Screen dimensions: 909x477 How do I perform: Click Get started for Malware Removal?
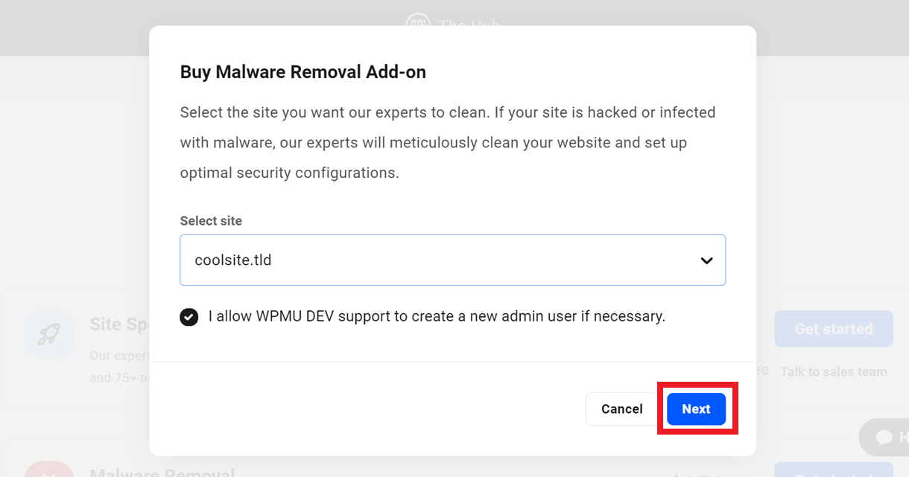(834, 470)
